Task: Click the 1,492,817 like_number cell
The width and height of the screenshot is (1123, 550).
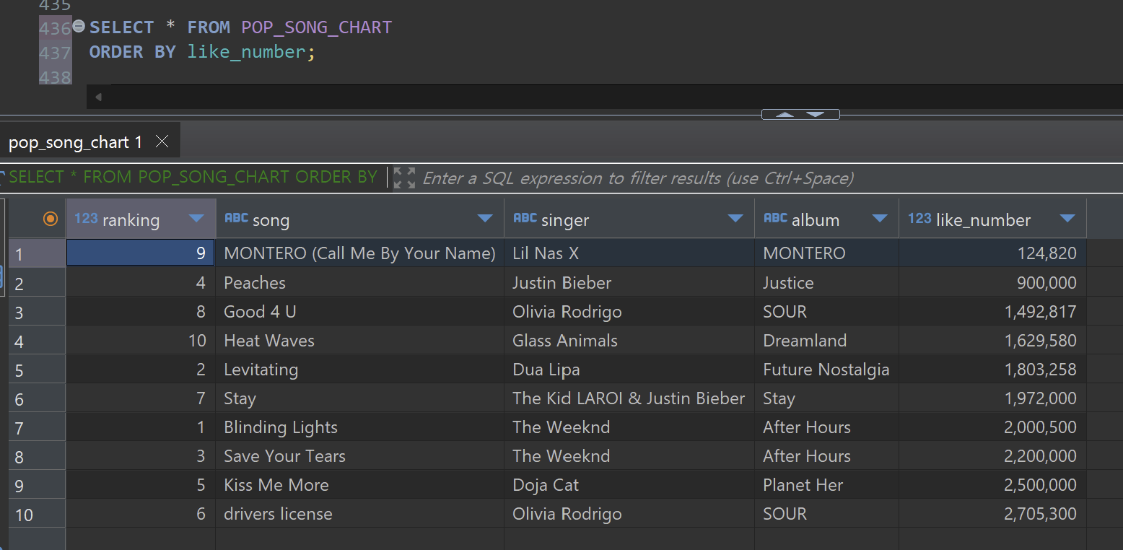Action: click(x=992, y=311)
